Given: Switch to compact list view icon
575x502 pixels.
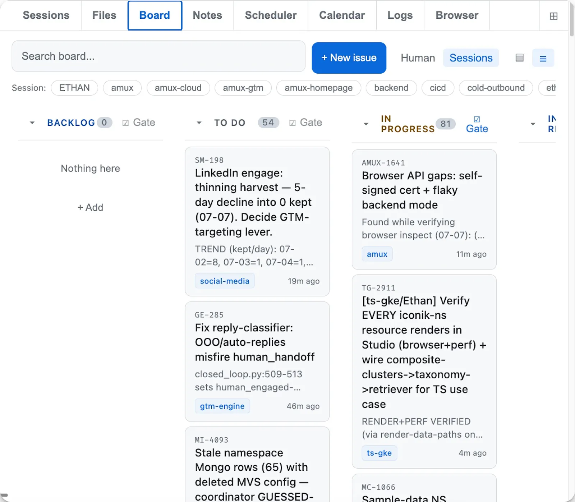Looking at the screenshot, I should tap(519, 58).
